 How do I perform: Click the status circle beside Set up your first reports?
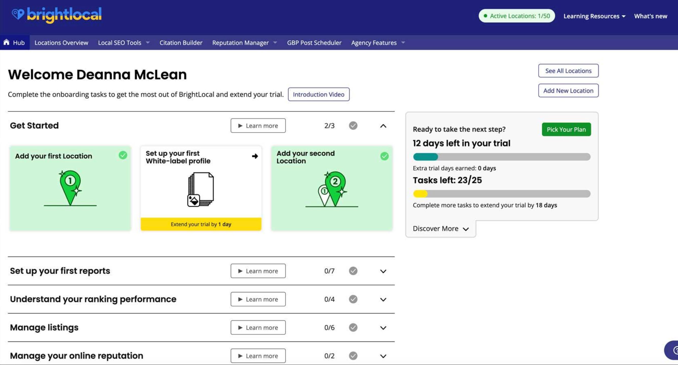coord(353,271)
